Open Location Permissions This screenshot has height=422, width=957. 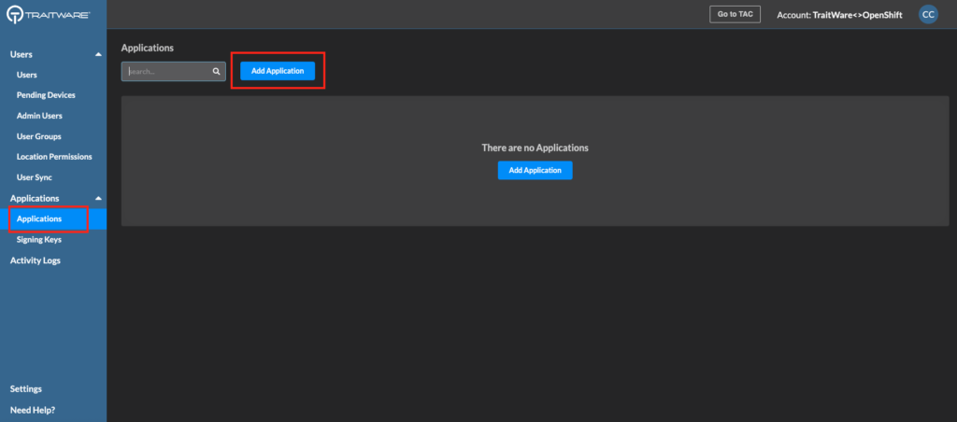[54, 157]
